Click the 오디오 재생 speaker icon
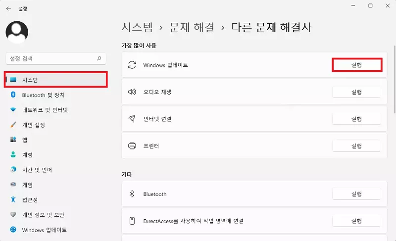Image resolution: width=396 pixels, height=241 pixels. 132,92
